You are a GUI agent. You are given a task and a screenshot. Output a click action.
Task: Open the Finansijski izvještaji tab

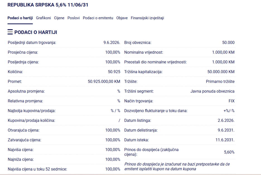coord(147,18)
